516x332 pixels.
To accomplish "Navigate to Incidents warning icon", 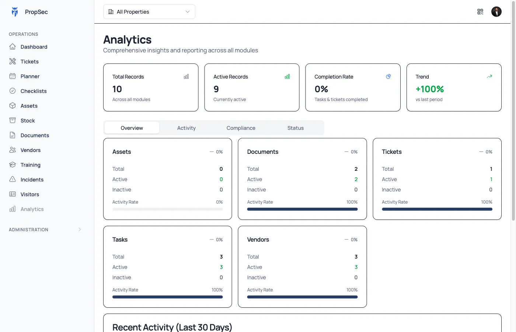I will 13,180.
